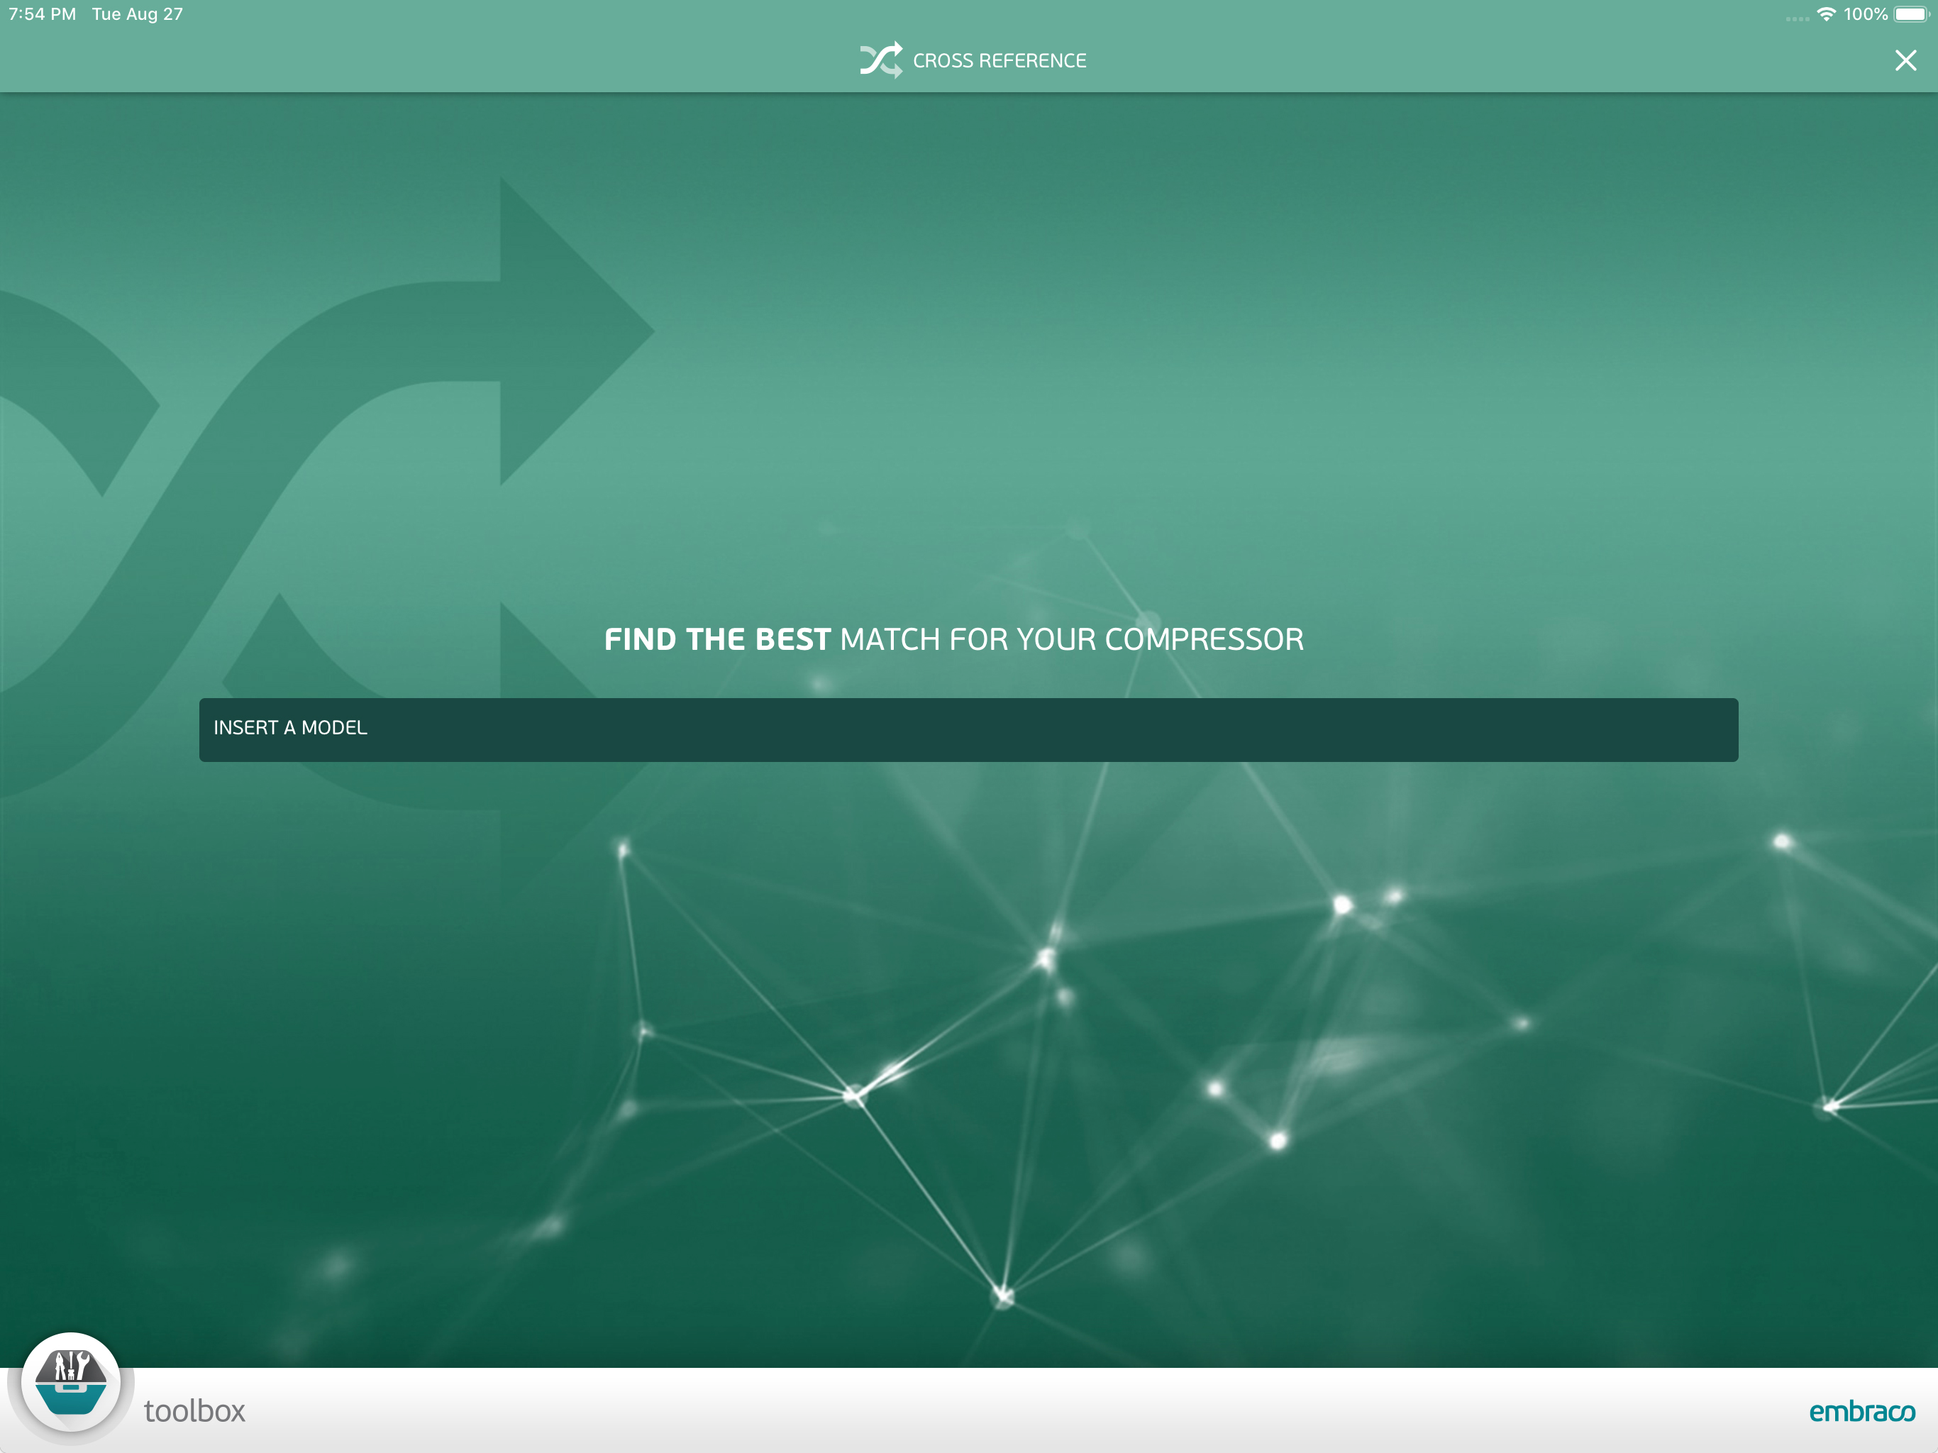Click the battery icon in status bar
This screenshot has height=1453, width=1938.
(x=1911, y=15)
